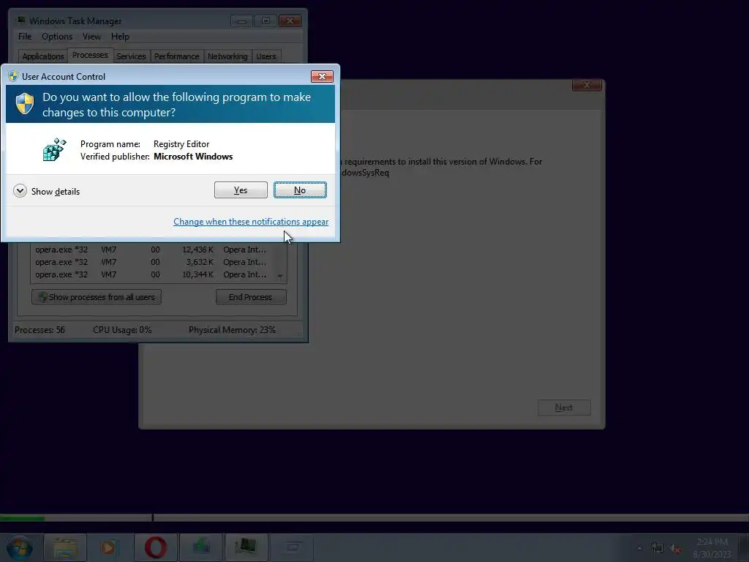This screenshot has height=562, width=749.
Task: Close the Windows setup requirements window
Action: pyautogui.click(x=587, y=85)
